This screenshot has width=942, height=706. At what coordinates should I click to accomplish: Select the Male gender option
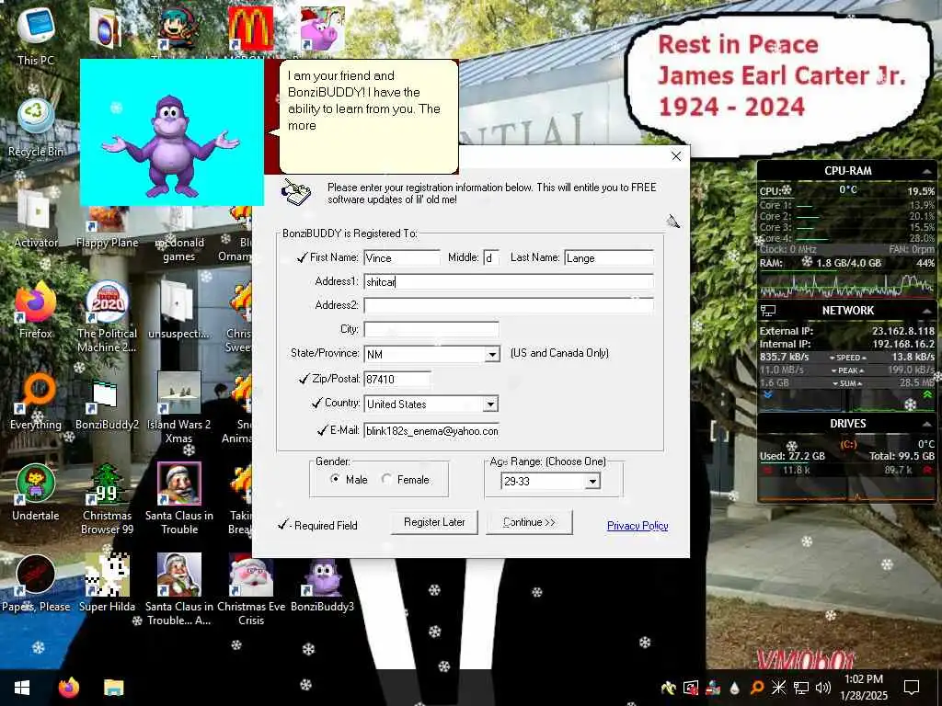tap(335, 479)
